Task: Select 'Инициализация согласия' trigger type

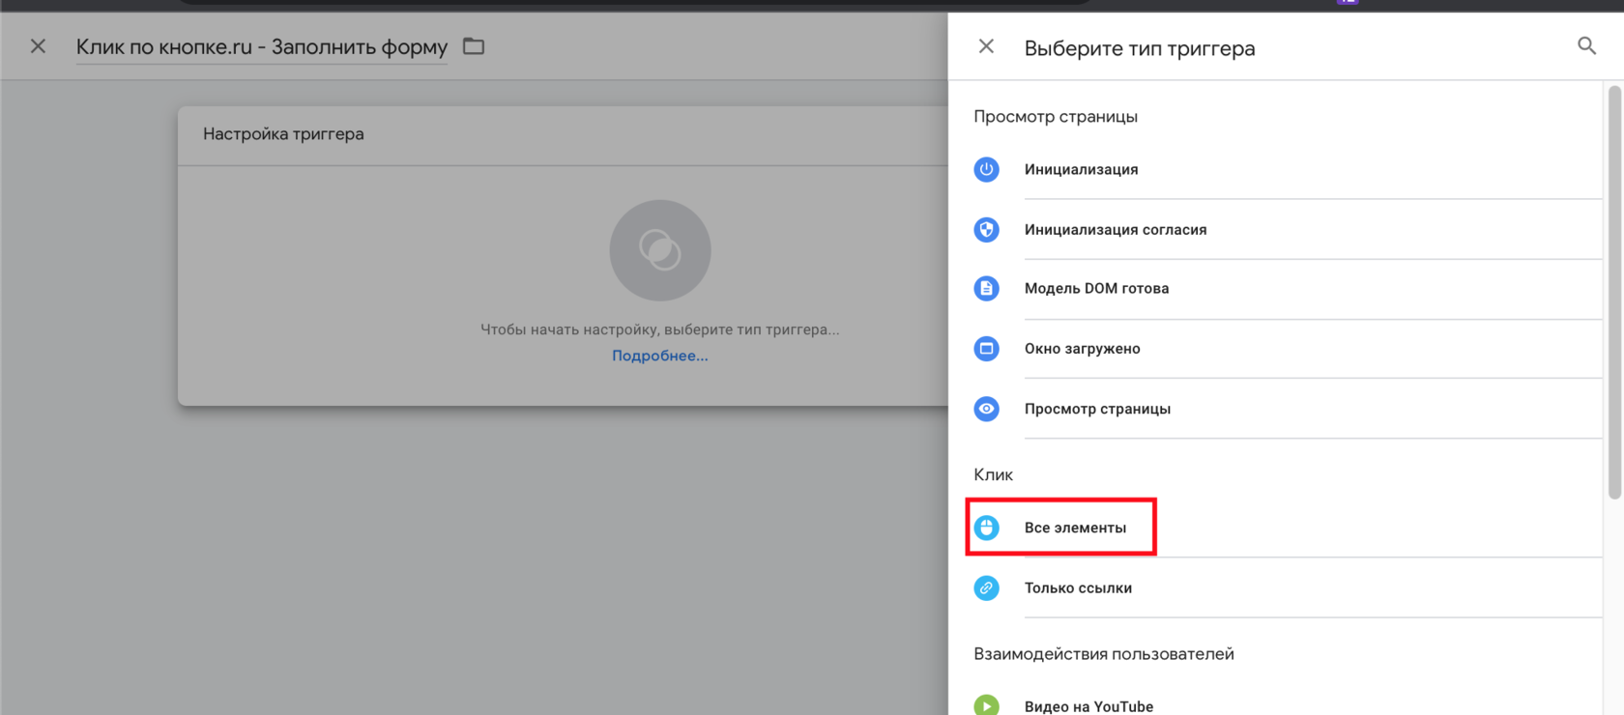Action: click(x=1116, y=229)
